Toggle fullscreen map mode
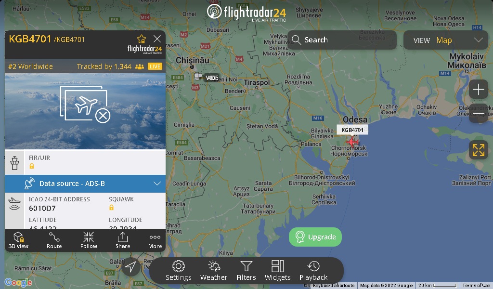The image size is (493, 289). [x=478, y=150]
